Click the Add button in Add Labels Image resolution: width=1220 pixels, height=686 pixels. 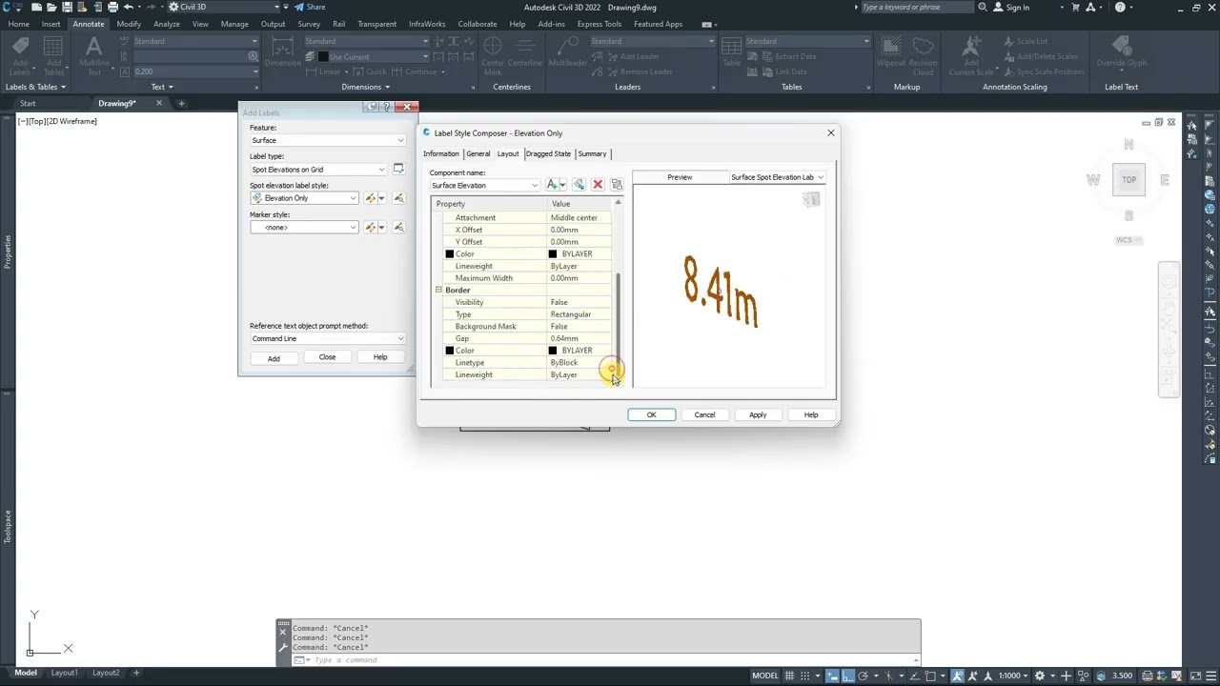[x=274, y=358]
